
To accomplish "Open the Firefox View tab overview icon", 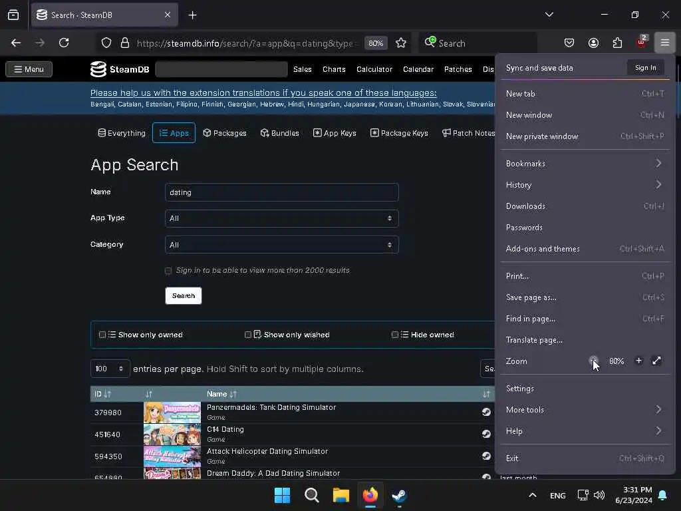I will point(13,15).
